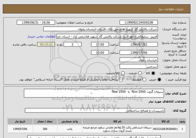Click the countdown timer 00:15:11
The height and width of the screenshot is (138, 196).
point(46,45)
